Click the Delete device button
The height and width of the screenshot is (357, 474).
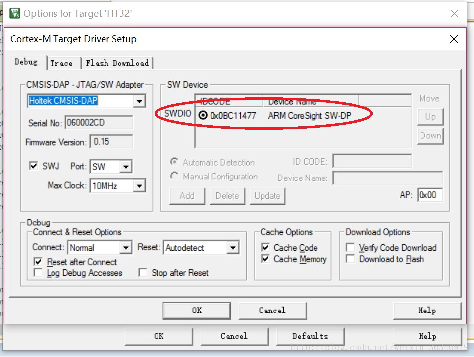click(x=227, y=196)
